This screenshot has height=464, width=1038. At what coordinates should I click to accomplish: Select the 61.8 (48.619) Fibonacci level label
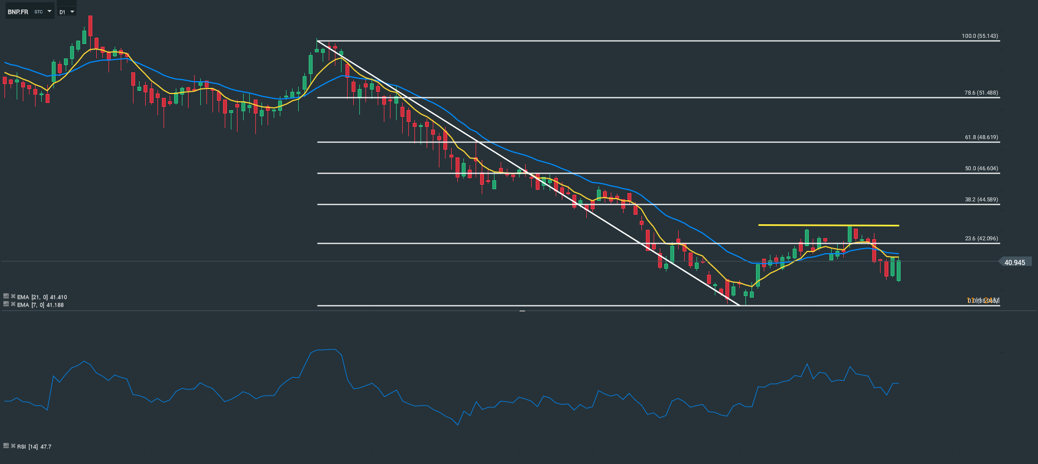pyautogui.click(x=981, y=137)
